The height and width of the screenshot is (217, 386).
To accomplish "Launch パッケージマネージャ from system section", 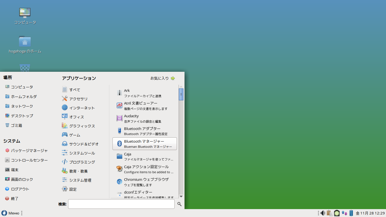I will coord(26,151).
